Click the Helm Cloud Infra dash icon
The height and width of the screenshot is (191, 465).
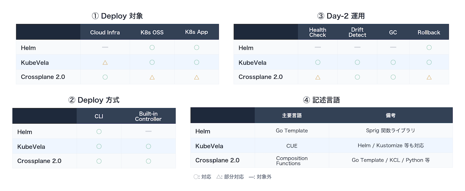tap(105, 47)
